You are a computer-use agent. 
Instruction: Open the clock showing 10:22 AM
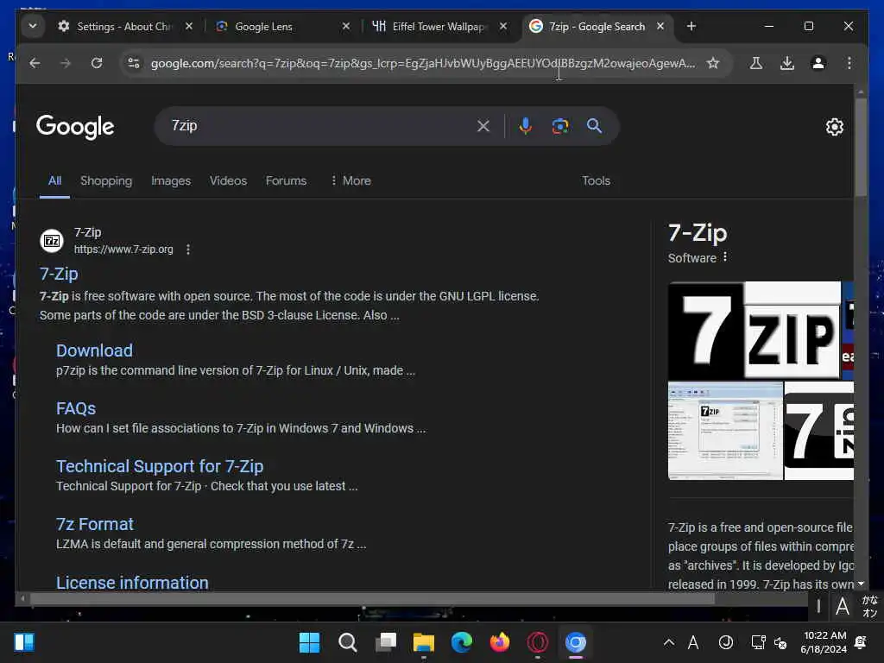[824, 642]
